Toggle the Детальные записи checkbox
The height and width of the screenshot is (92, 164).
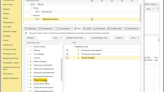point(37,19)
